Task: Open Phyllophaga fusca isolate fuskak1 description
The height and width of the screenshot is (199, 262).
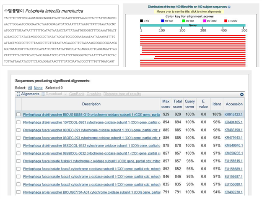Action: (x=91, y=161)
